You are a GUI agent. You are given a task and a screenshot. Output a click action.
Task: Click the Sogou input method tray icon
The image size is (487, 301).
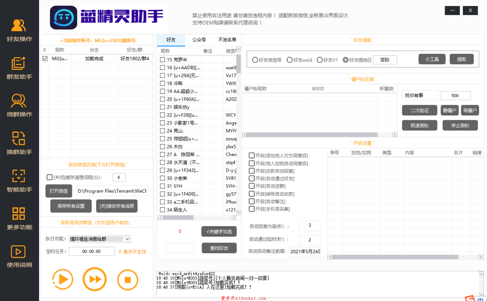click(x=470, y=298)
